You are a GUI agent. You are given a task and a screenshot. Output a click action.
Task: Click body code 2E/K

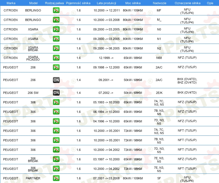[x=159, y=93]
